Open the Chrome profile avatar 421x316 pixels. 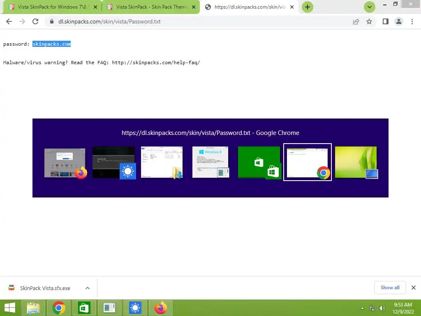click(x=399, y=21)
